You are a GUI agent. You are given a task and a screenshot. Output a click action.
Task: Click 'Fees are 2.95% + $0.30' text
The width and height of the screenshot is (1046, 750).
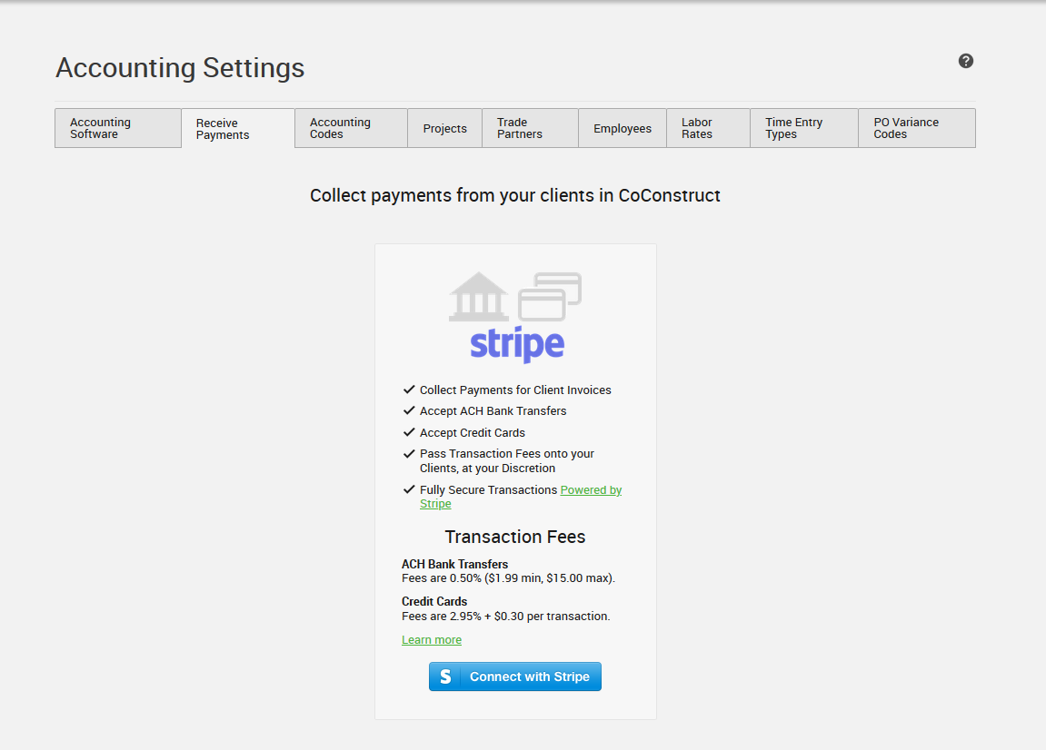coord(505,616)
